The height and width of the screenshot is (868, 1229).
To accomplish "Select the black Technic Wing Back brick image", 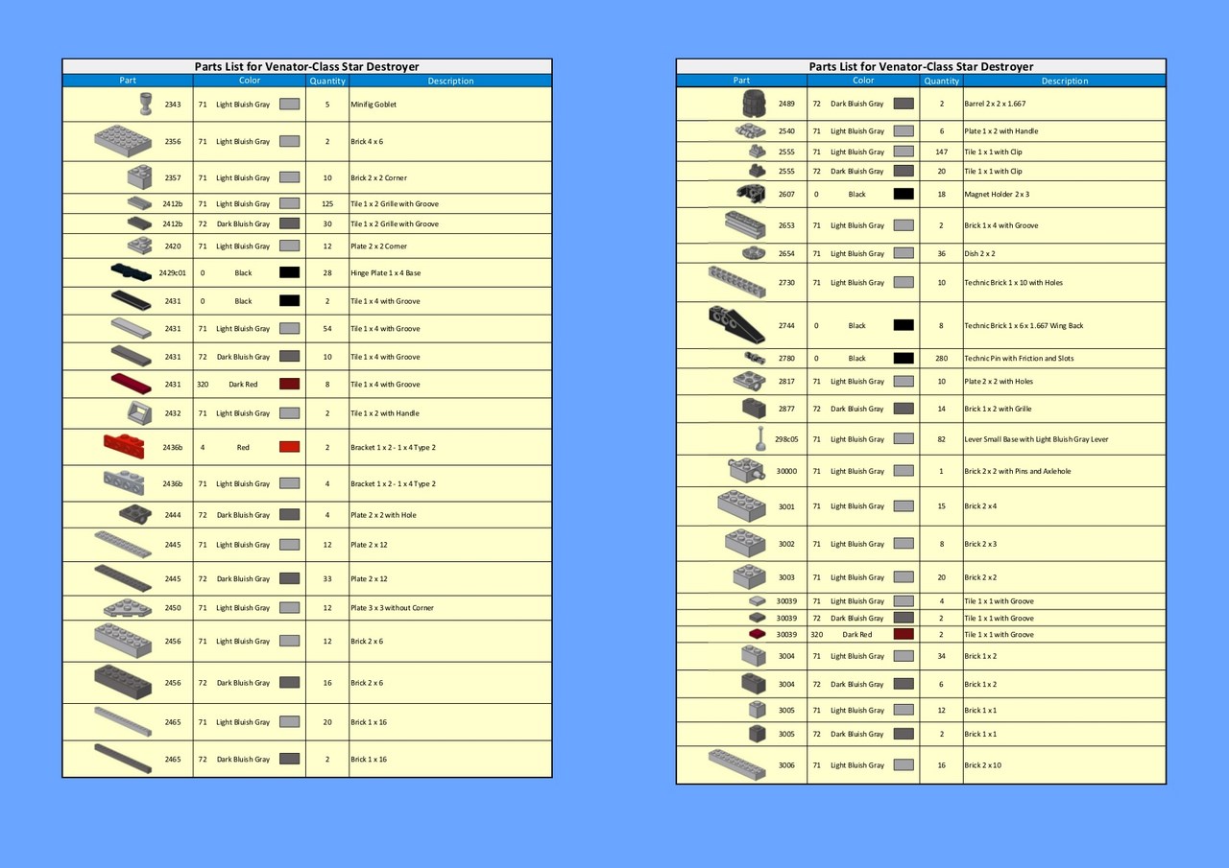I will pyautogui.click(x=737, y=324).
